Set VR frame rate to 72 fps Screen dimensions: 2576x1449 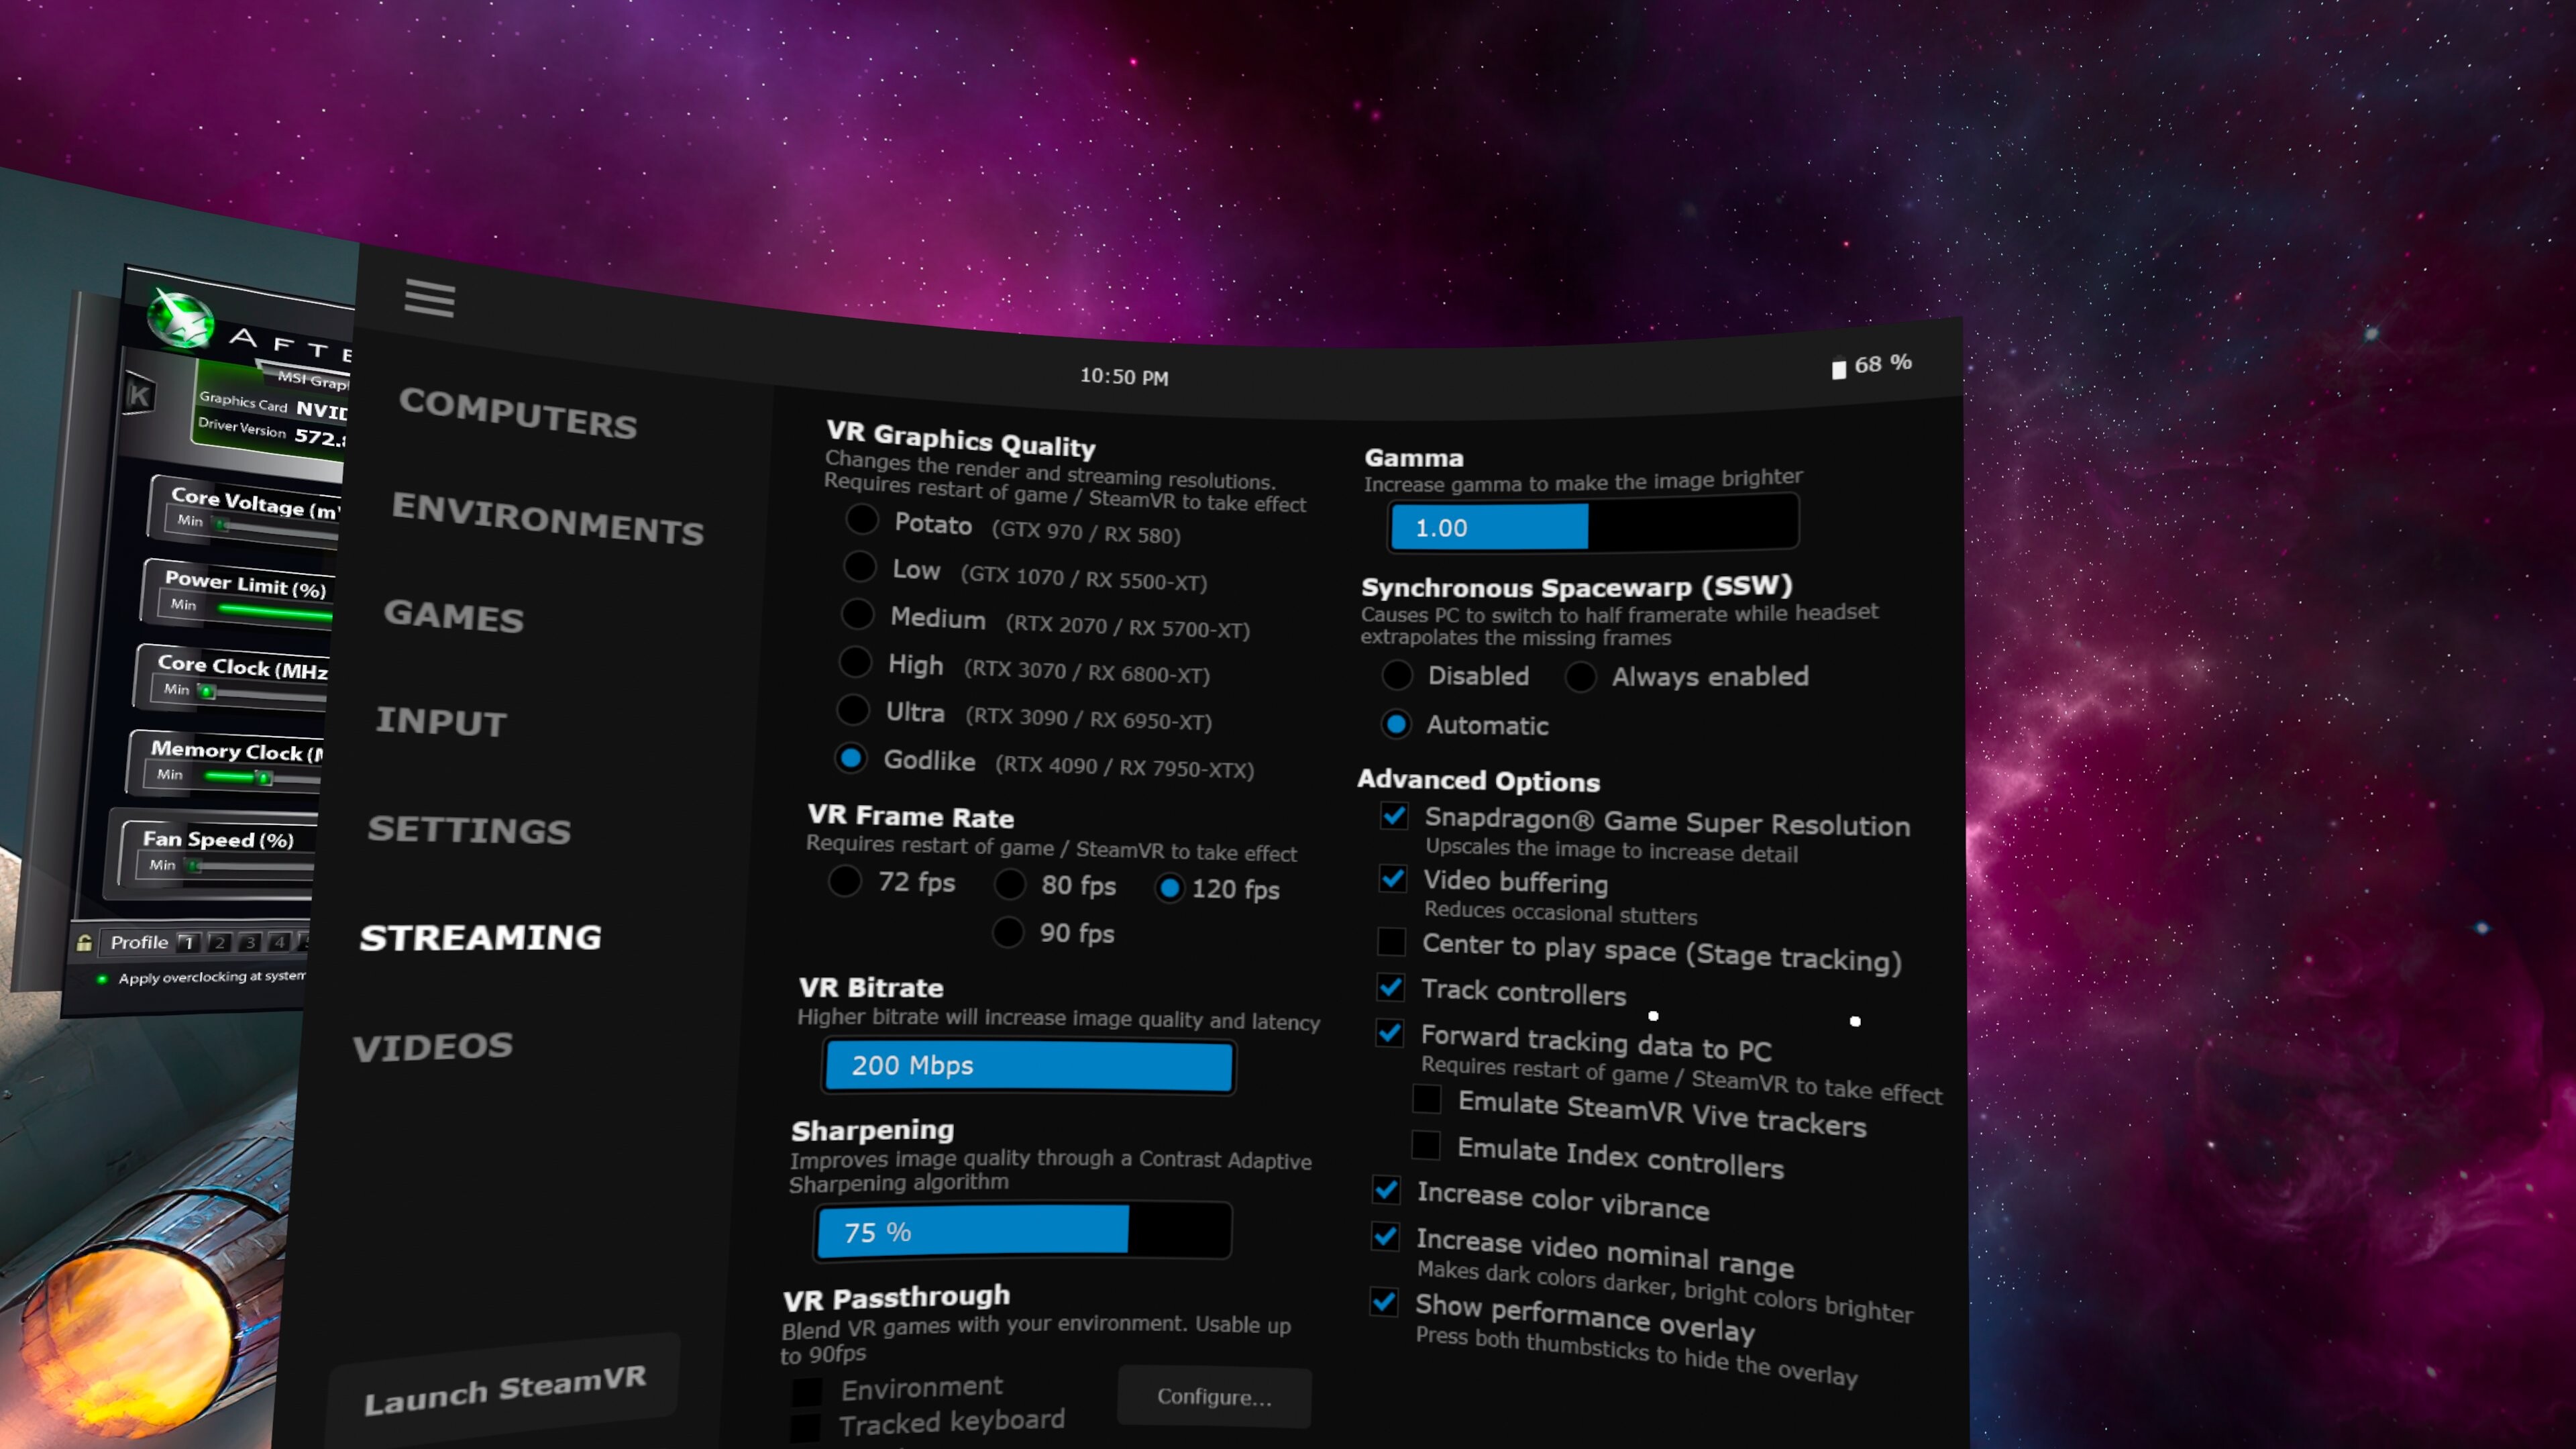coord(845,881)
